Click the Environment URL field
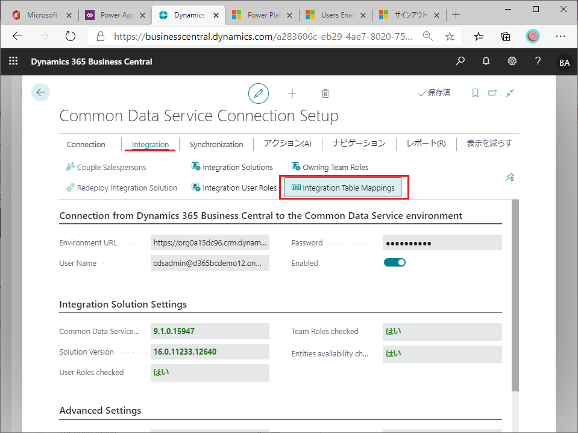Screen dimensions: 578x433 (210, 242)
